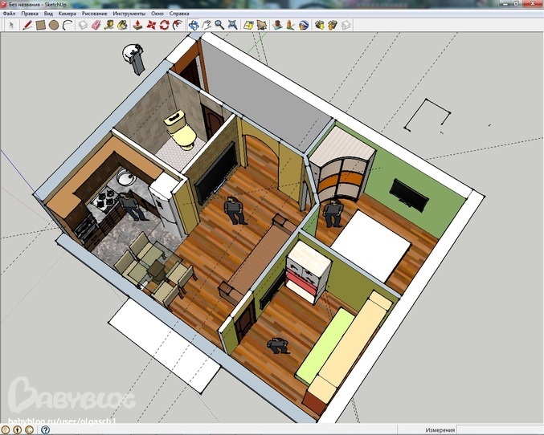The image size is (544, 435).
Task: Click the Zoom magnifier tool
Action: point(219,25)
